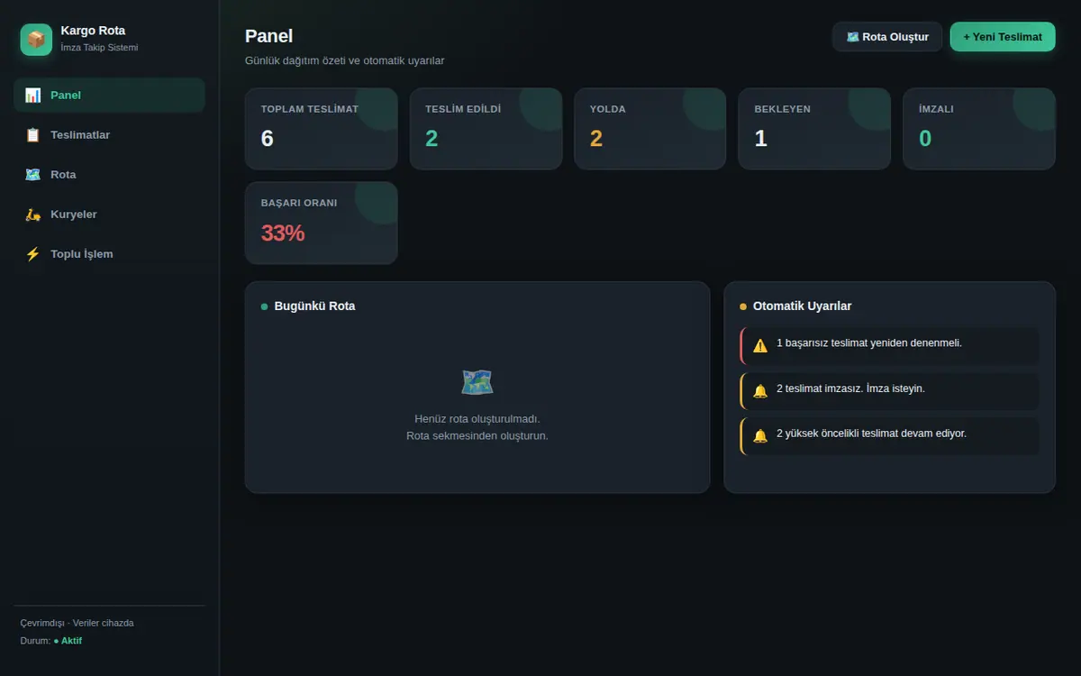Click the 'Rota sekmesinden oluşturun.' hint text
This screenshot has width=1081, height=676.
click(477, 436)
